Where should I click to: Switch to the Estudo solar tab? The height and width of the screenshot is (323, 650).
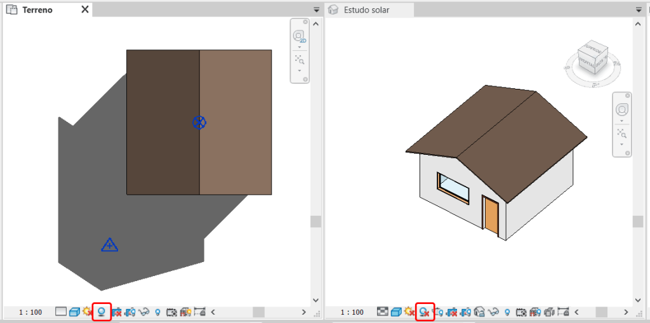click(x=366, y=10)
